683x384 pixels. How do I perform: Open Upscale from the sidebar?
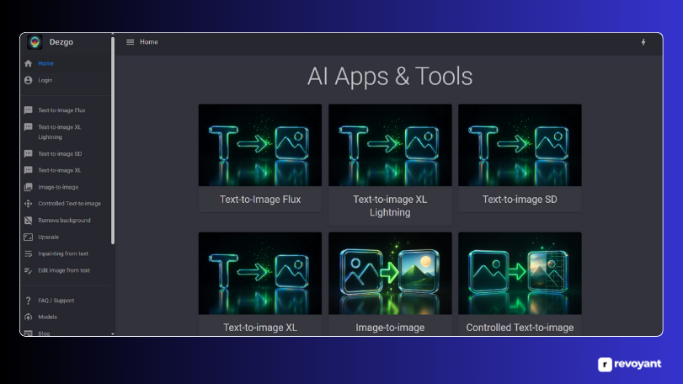(x=48, y=237)
